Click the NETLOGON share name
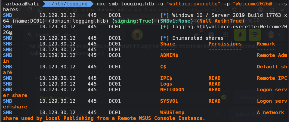Image resolution: width=289 pixels, height=122 pixels. coord(172,89)
